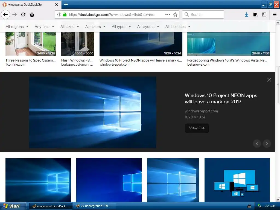Open page actions three-dots menu
The image size is (280, 210).
click(x=168, y=14)
